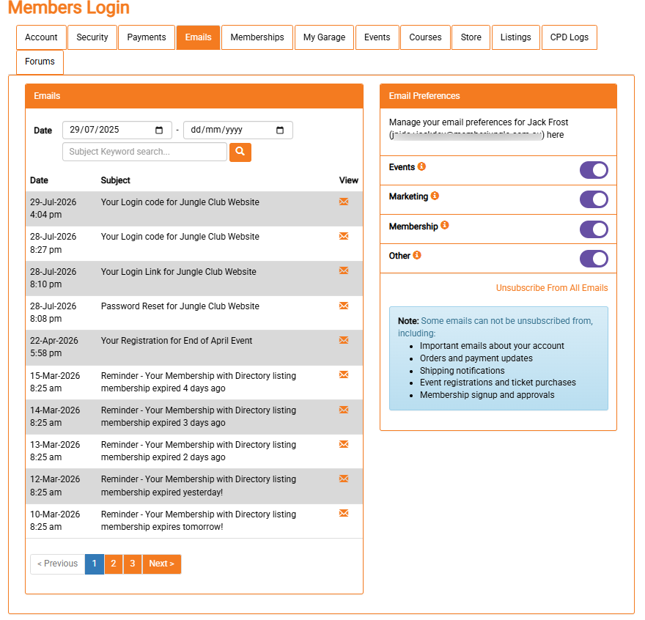Open the Memberships tab
645x620 pixels.
click(x=257, y=37)
